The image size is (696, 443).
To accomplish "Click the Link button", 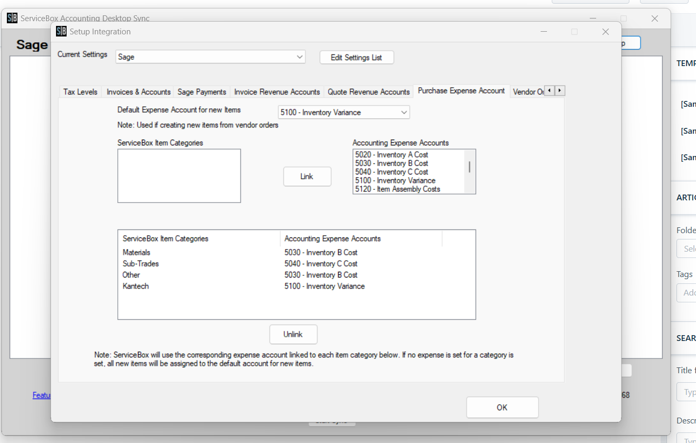I will point(307,177).
